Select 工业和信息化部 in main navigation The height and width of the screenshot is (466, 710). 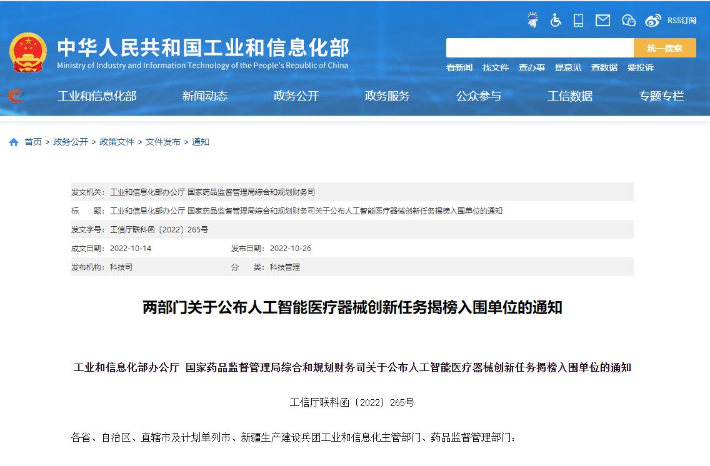click(97, 96)
